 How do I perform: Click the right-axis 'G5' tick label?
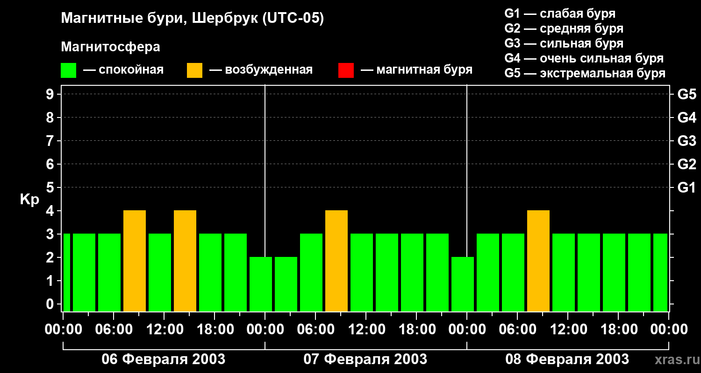687,95
